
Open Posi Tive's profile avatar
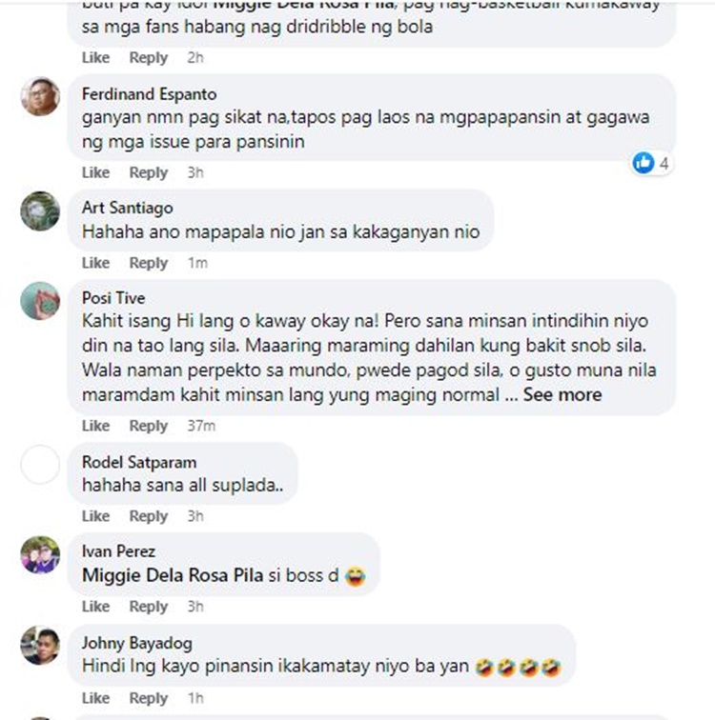pyautogui.click(x=40, y=301)
